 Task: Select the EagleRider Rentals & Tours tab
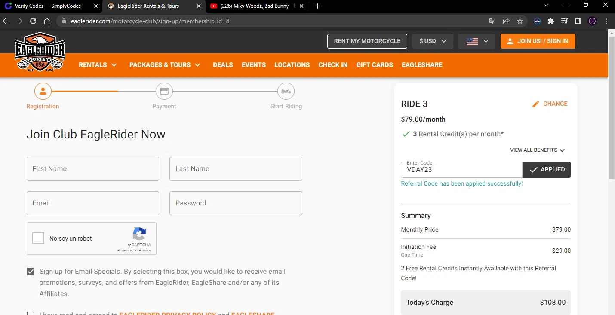coord(154,6)
